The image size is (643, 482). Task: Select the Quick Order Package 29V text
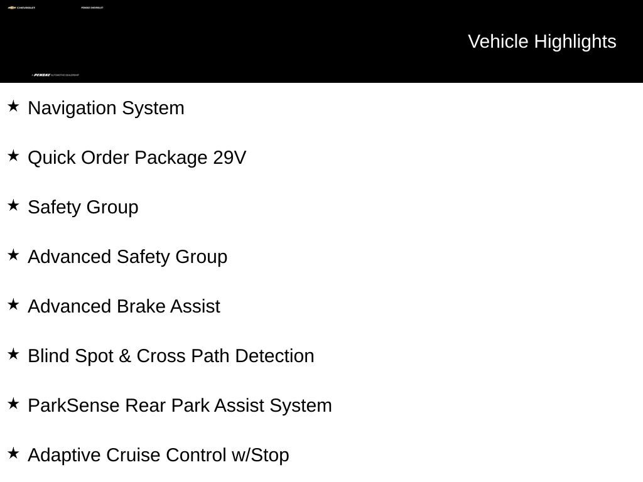coord(137,158)
